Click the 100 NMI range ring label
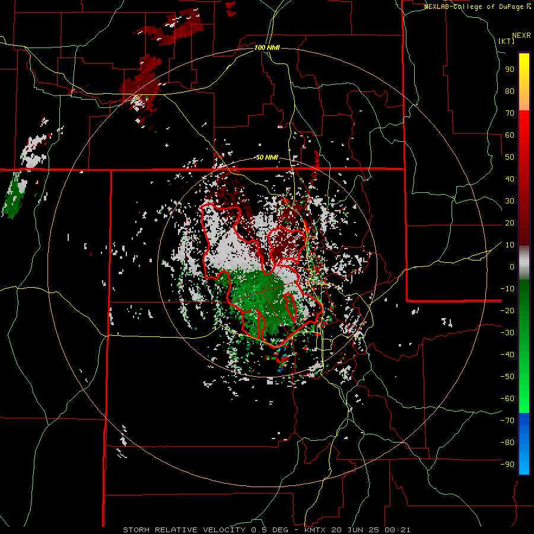The width and height of the screenshot is (534, 534). click(x=266, y=47)
